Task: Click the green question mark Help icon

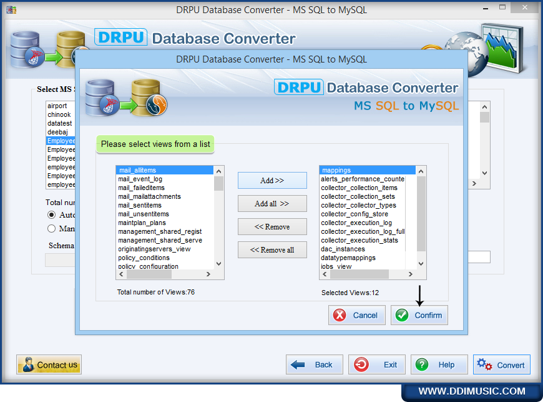Action: (422, 364)
